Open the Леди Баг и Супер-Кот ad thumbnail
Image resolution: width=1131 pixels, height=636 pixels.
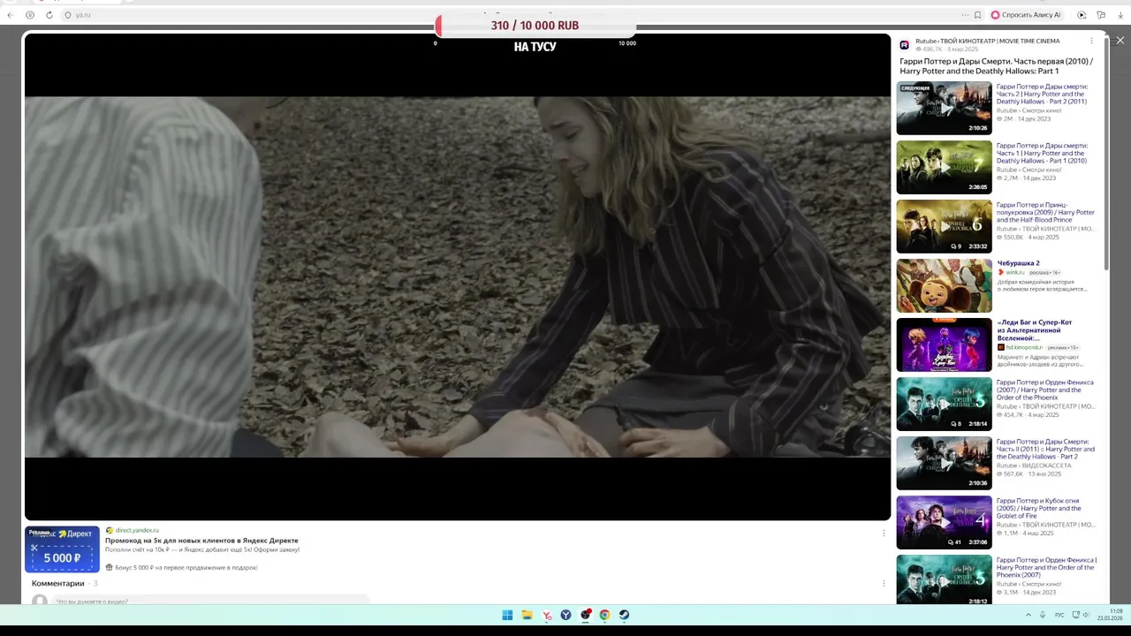click(944, 344)
